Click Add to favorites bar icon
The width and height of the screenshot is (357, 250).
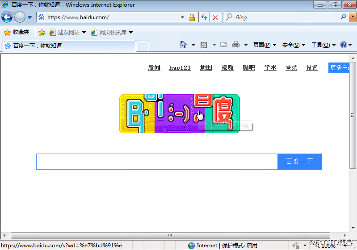(x=42, y=32)
